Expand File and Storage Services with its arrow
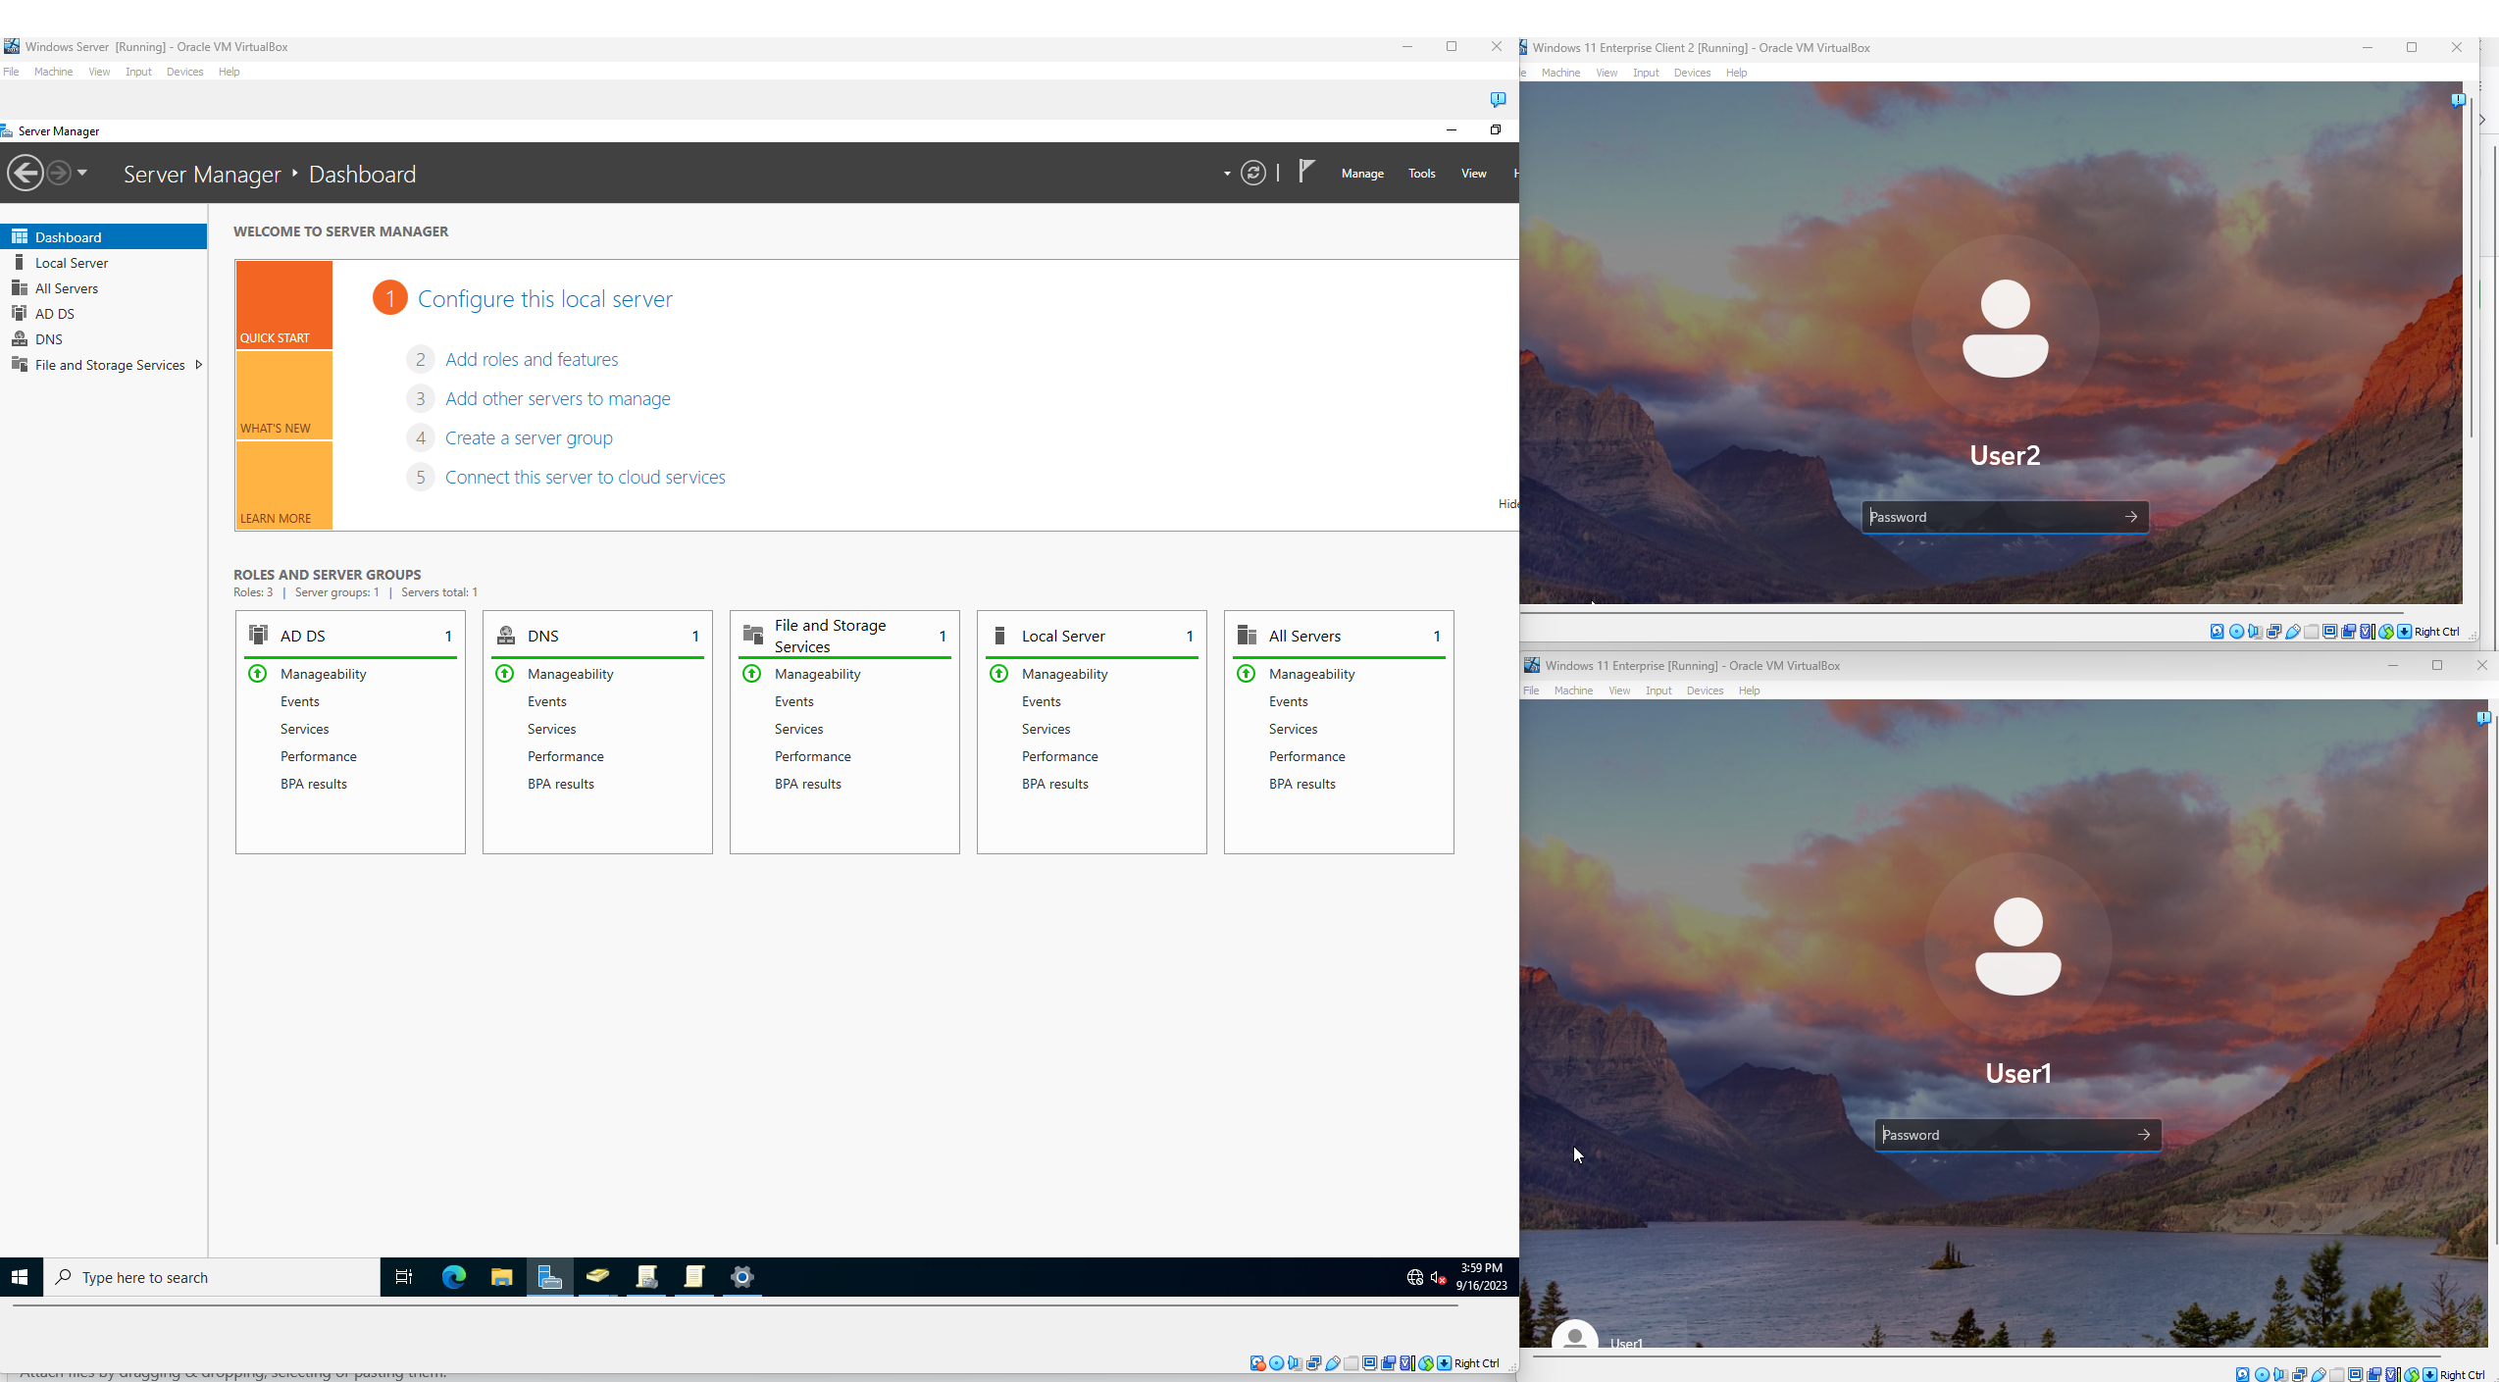Screen dimensions: 2499x1382 coord(199,364)
